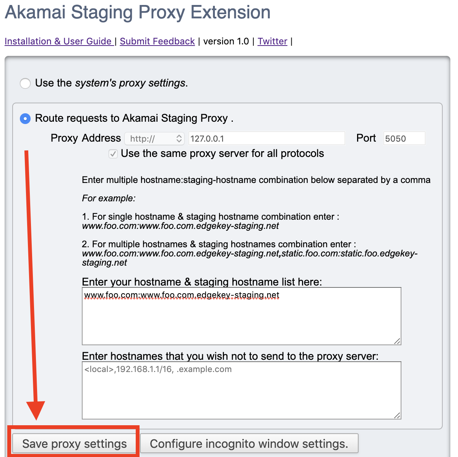Click the protocol selector's up/down chevron
The height and width of the screenshot is (457, 458).
click(x=178, y=139)
